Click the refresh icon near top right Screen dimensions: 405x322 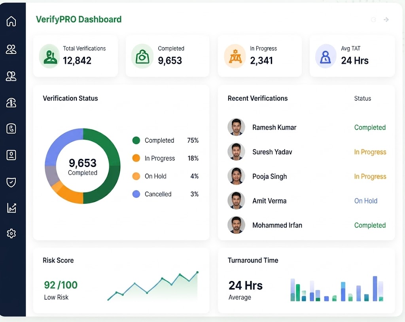coord(373,20)
